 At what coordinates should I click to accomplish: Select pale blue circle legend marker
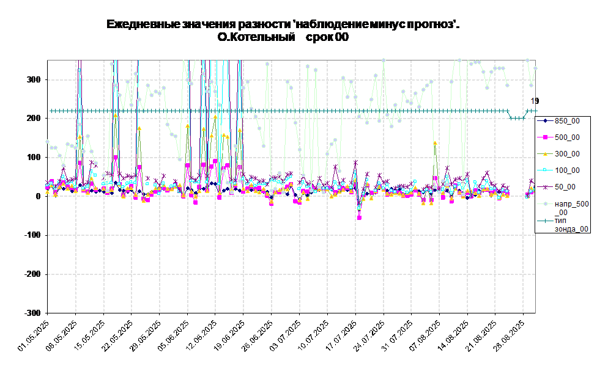pos(544,203)
